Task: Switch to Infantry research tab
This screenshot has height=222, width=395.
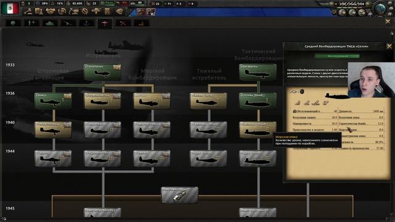Action: (x=13, y=23)
